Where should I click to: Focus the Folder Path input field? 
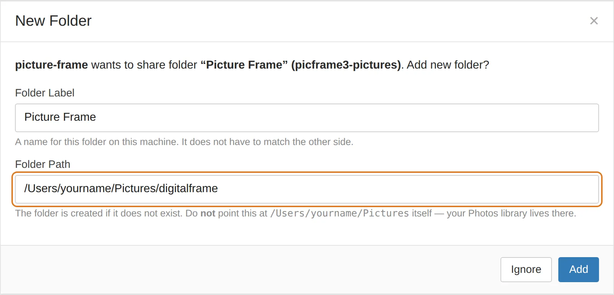307,189
